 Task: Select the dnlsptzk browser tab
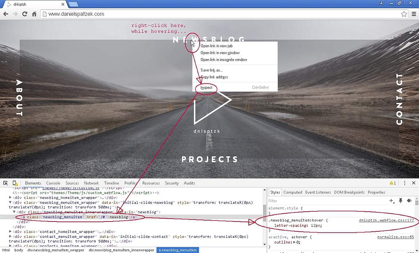35,4
